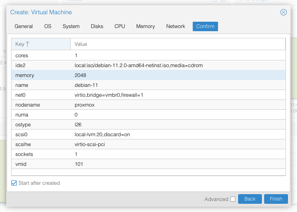This screenshot has width=297, height=212.
Task: Click the vmid 101 row
Action: pos(148,164)
